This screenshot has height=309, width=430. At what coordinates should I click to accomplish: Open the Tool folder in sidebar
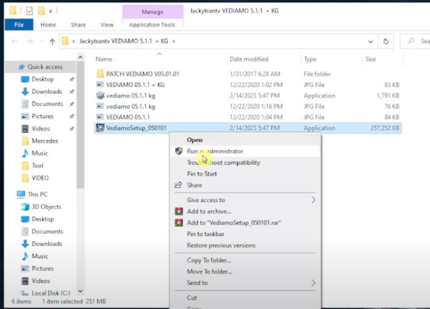pyautogui.click(x=37, y=165)
